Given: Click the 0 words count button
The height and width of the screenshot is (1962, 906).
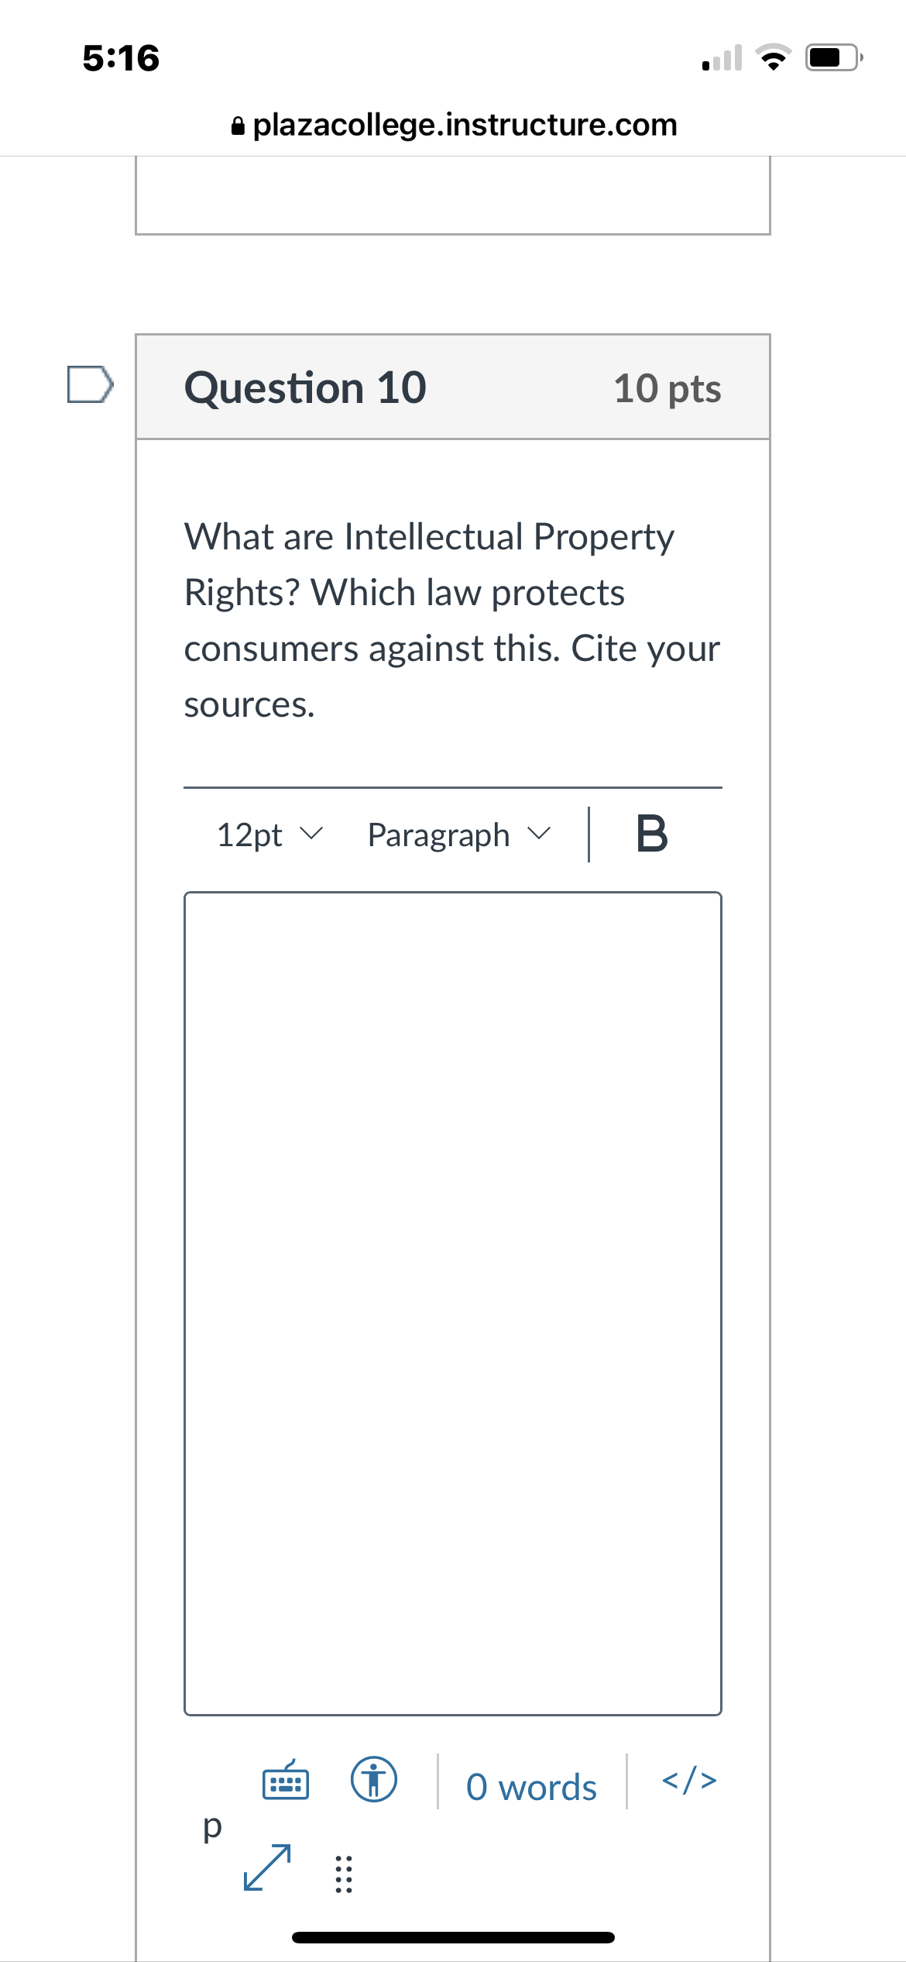Looking at the screenshot, I should point(531,1787).
